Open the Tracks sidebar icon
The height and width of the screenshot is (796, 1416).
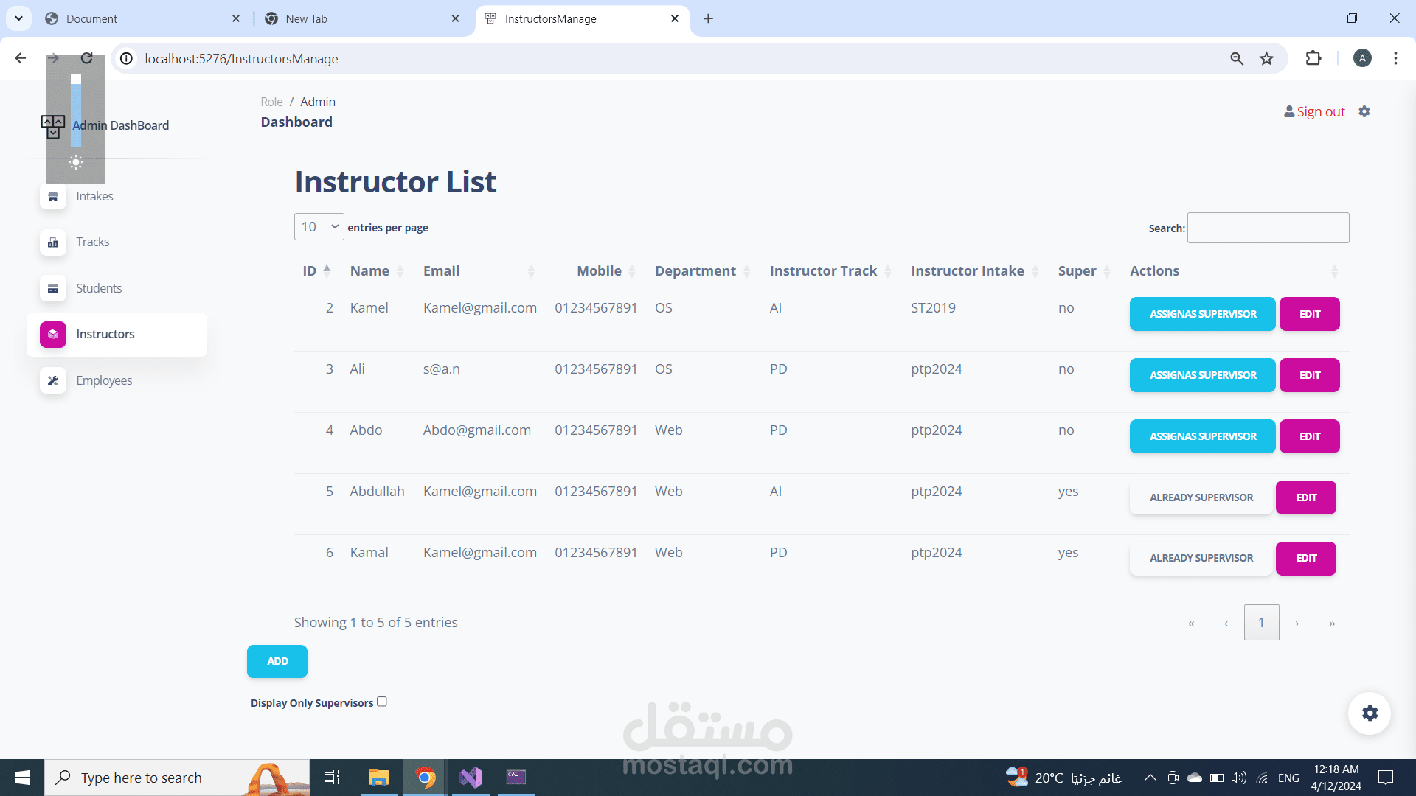[53, 242]
